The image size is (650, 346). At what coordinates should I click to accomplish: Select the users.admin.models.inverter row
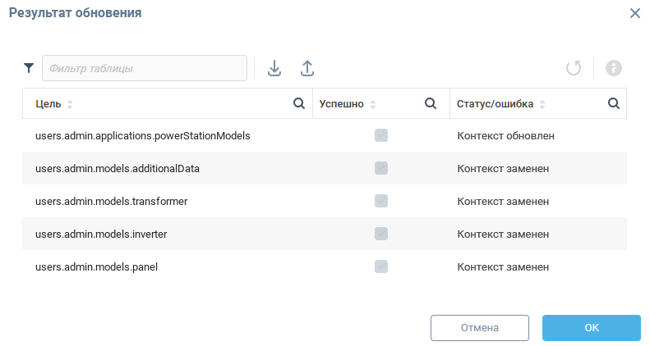[x=325, y=234]
